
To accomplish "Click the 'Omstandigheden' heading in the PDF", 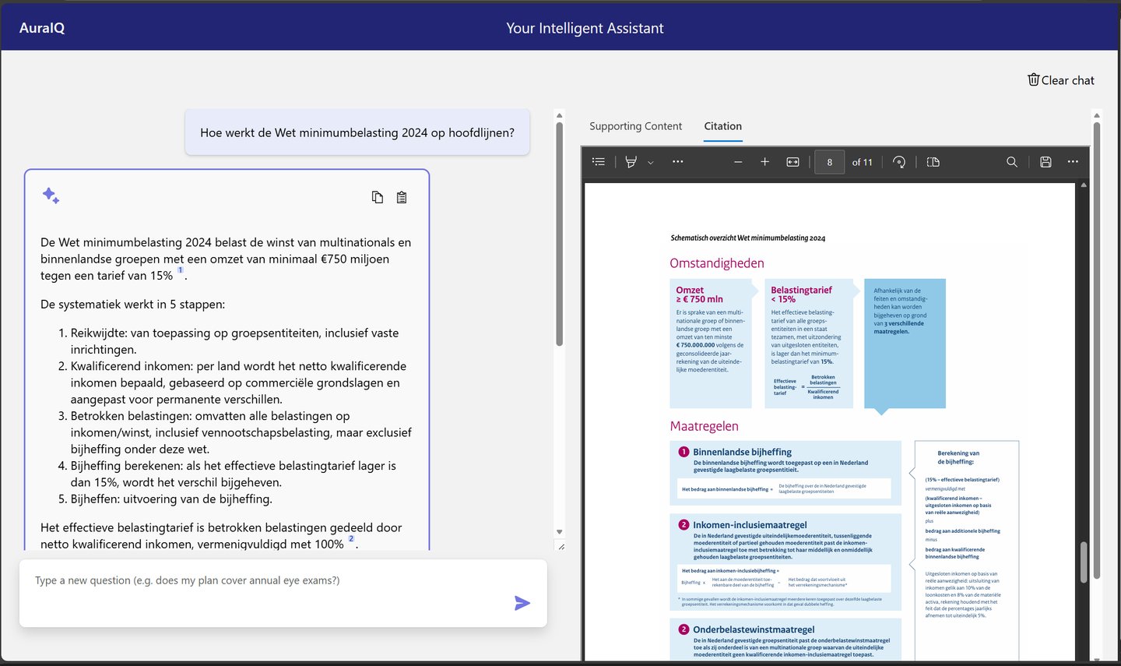I will click(717, 263).
